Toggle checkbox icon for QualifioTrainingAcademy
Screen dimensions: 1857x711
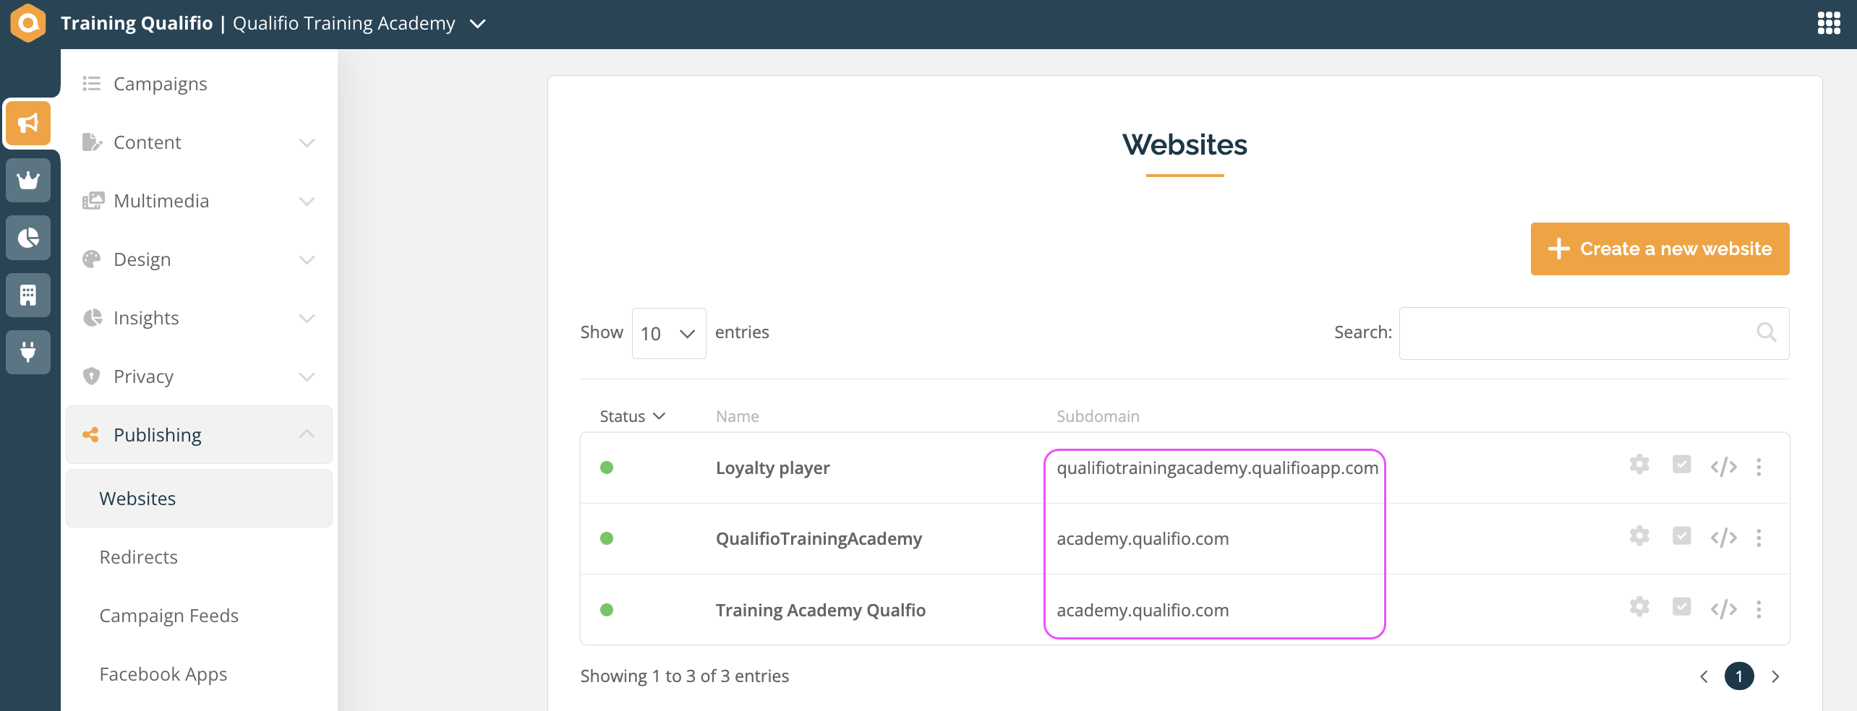pyautogui.click(x=1682, y=536)
